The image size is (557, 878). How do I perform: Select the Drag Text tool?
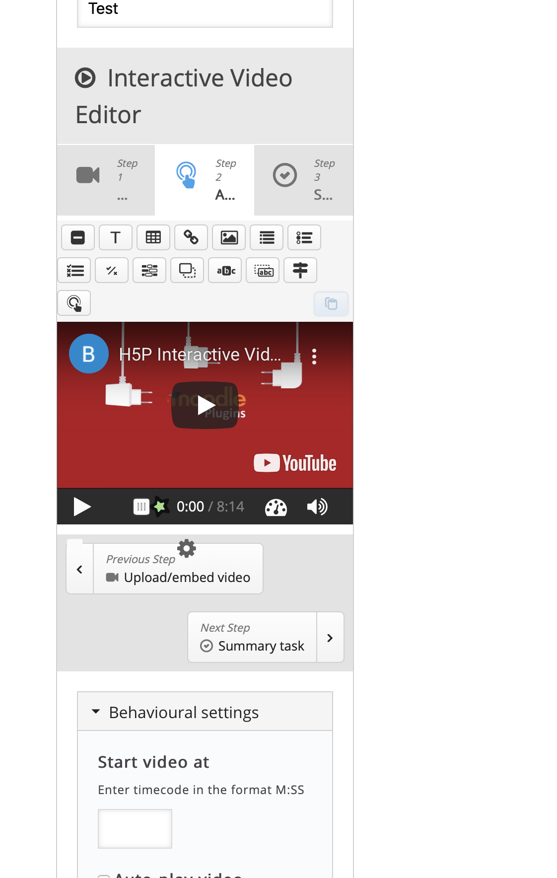click(x=263, y=270)
